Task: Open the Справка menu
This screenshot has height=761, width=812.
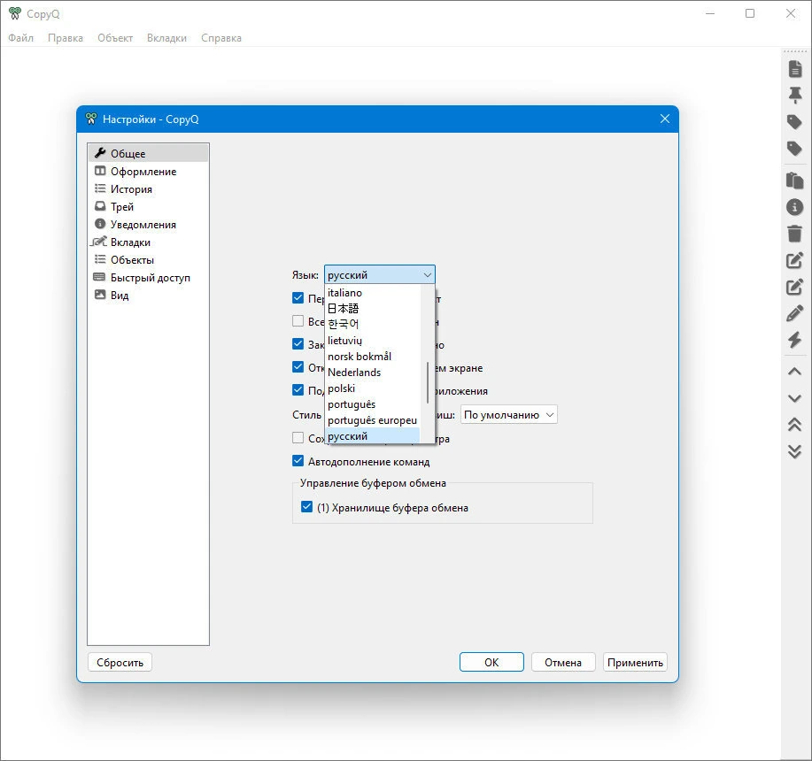Action: (x=221, y=38)
